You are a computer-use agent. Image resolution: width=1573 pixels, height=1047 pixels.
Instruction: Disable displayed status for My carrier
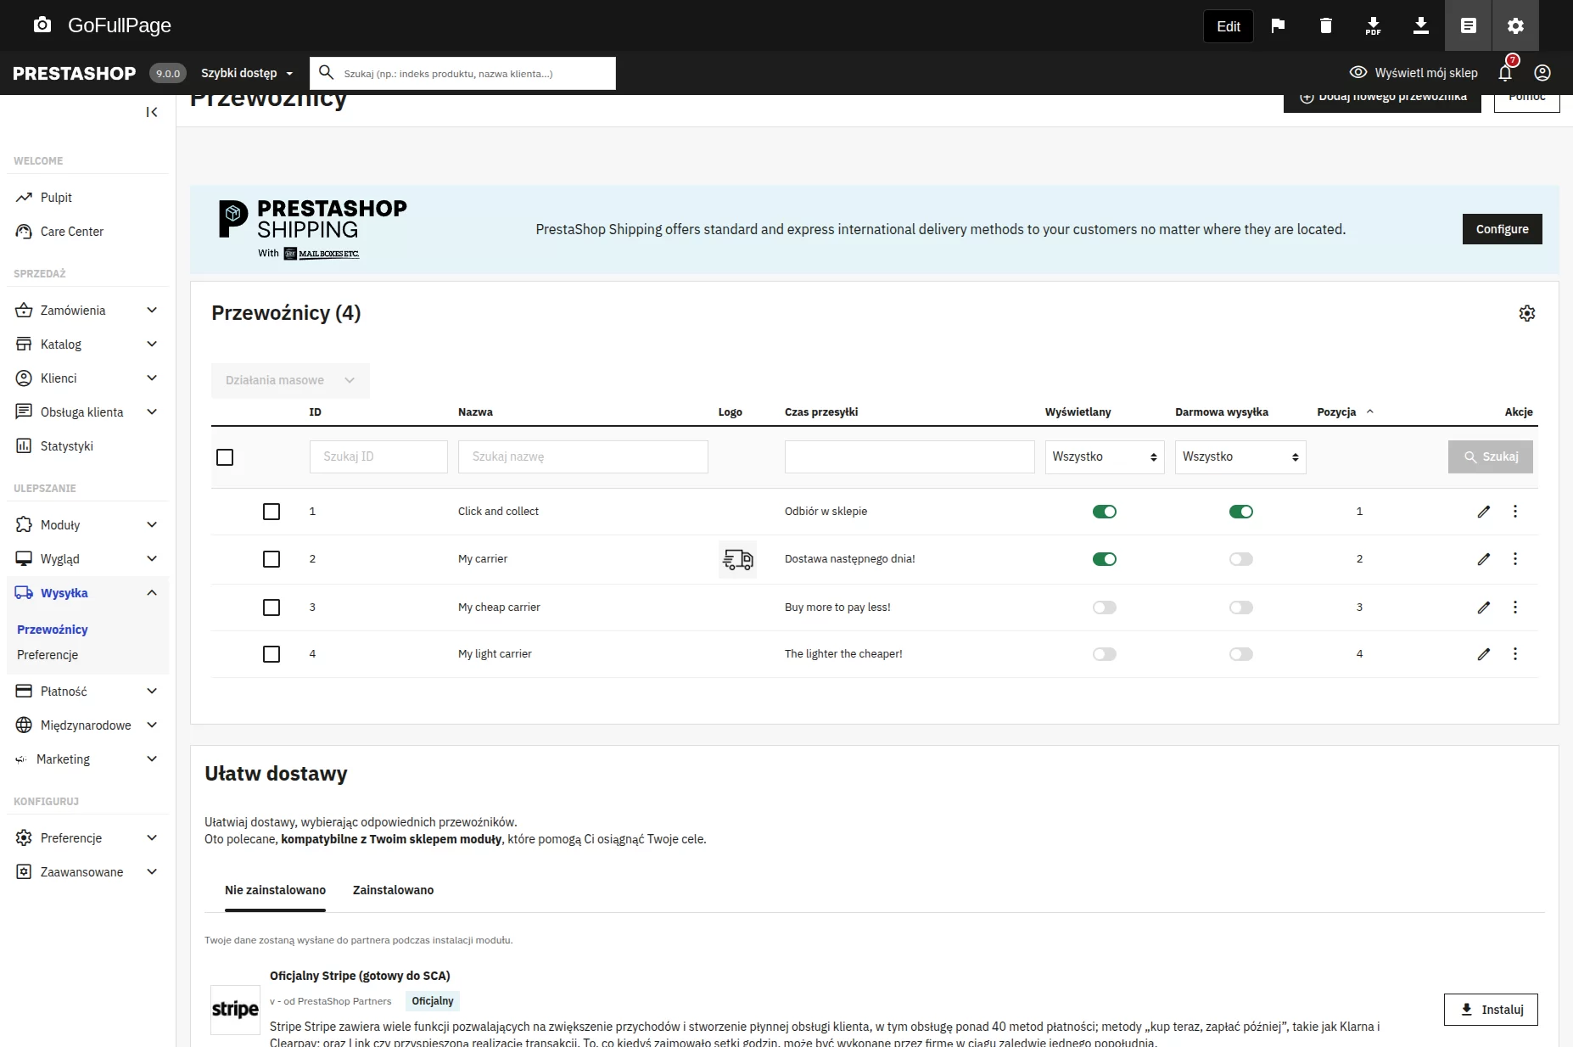[1104, 559]
